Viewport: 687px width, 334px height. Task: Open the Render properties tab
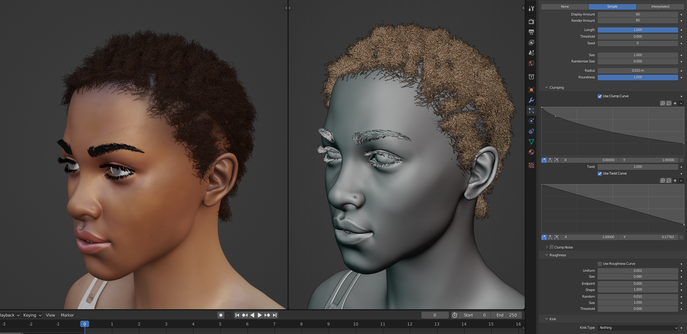[531, 21]
